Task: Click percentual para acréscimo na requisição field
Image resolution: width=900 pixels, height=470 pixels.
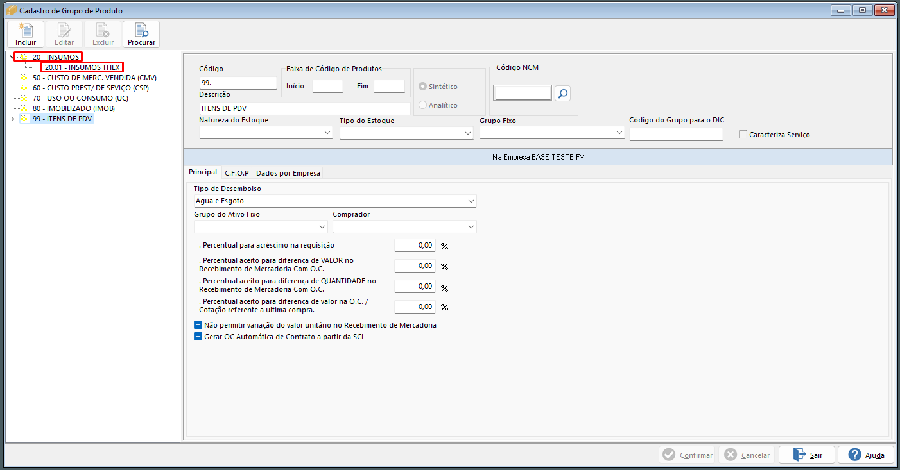Action: [415, 246]
